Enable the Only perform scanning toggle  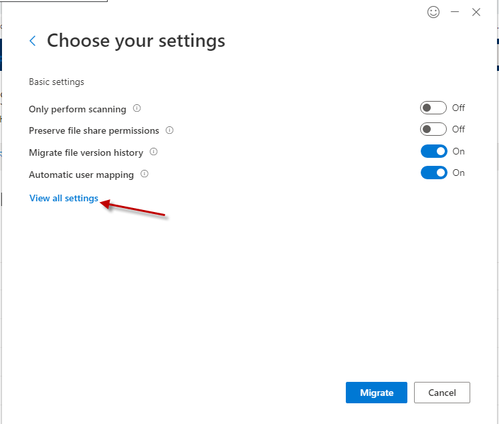coord(433,108)
